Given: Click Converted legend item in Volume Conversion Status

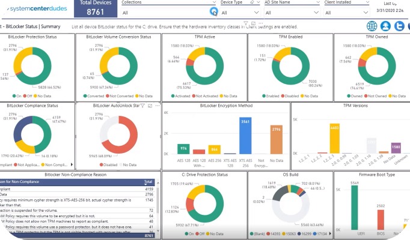Looking at the screenshot, I should [94, 96].
